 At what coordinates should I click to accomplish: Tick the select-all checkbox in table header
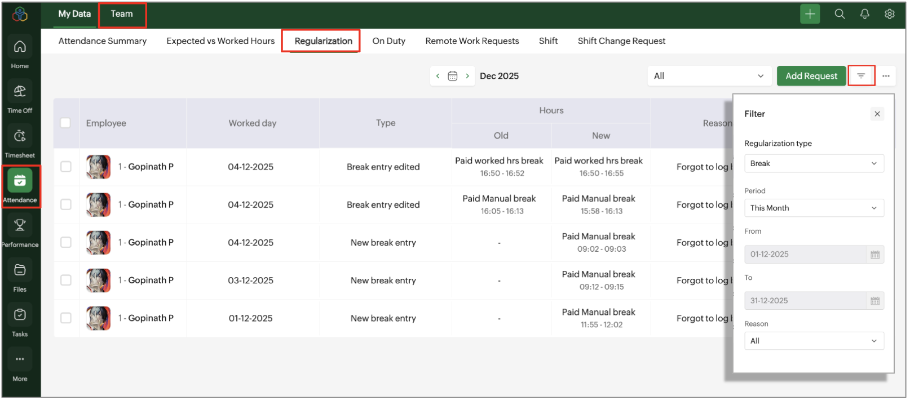[x=65, y=123]
